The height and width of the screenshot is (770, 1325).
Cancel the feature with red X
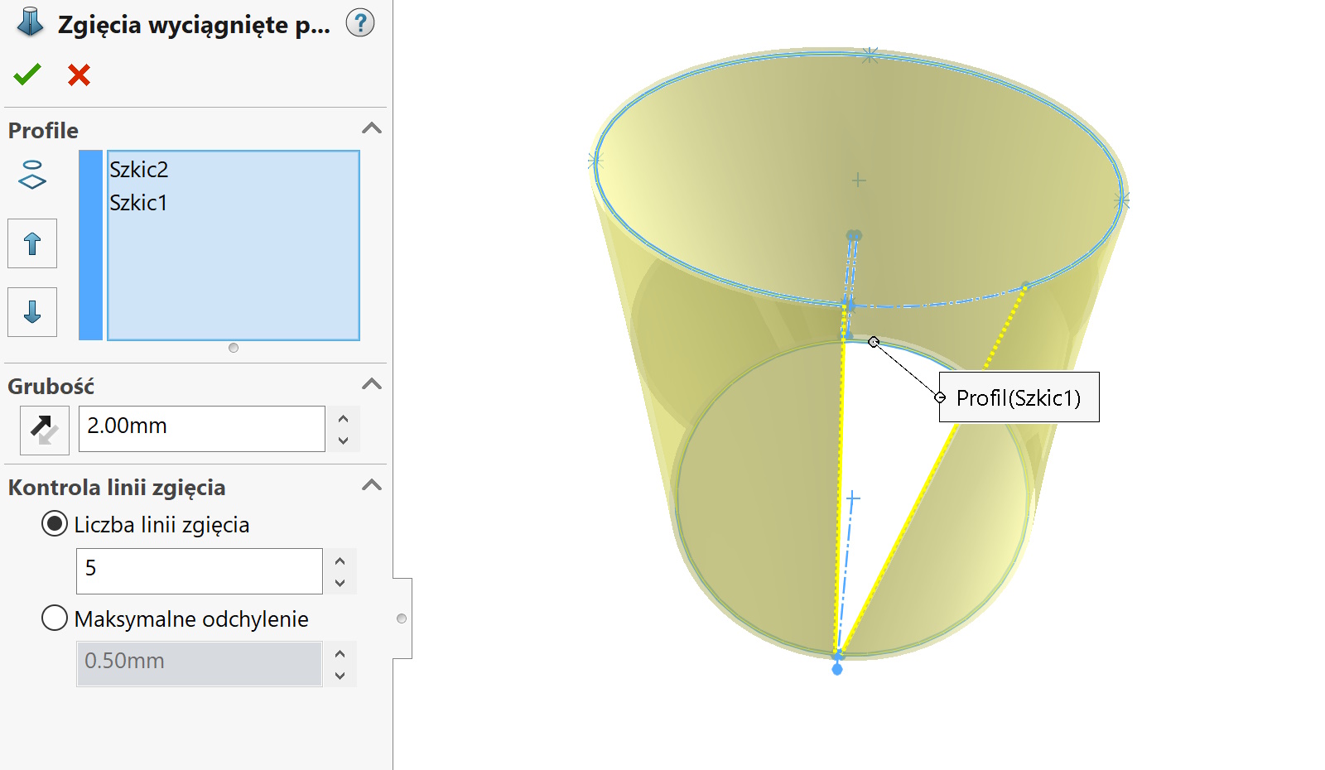79,75
